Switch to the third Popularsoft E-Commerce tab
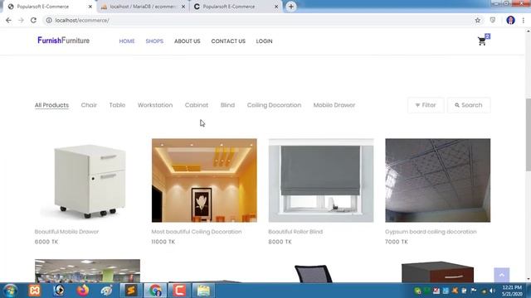This screenshot has height=298, width=531. [x=236, y=7]
